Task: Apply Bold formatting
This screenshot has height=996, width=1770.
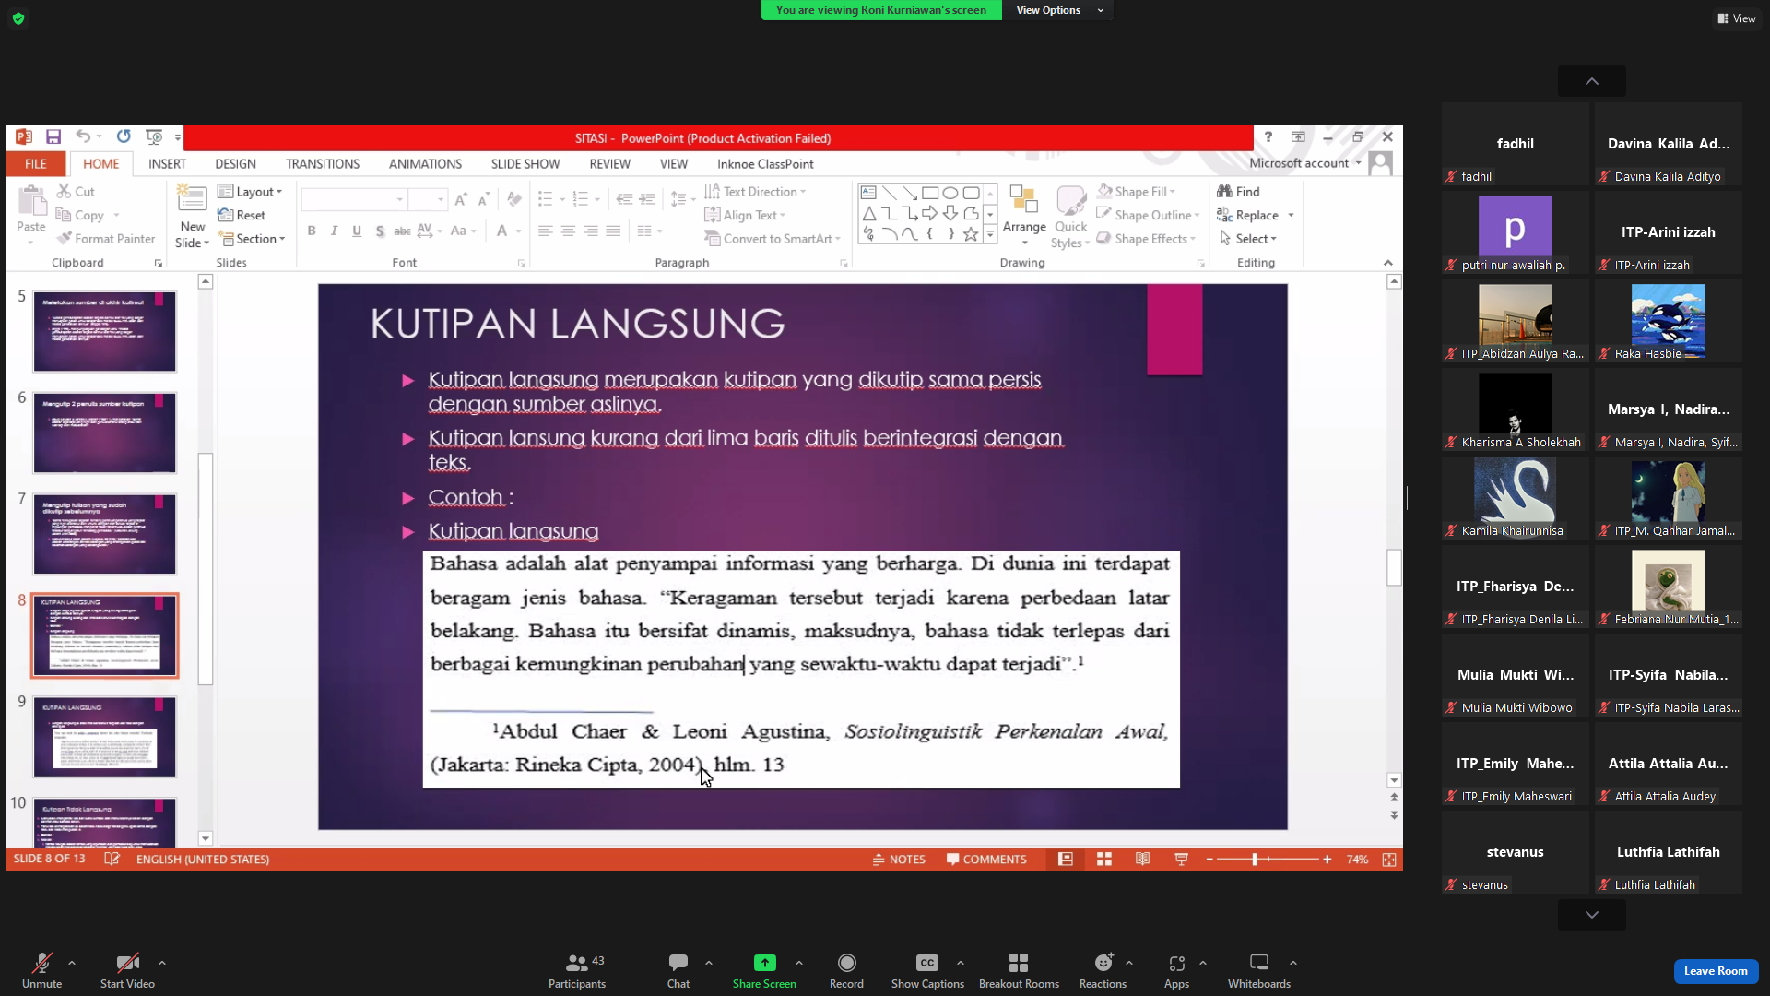Action: (312, 231)
